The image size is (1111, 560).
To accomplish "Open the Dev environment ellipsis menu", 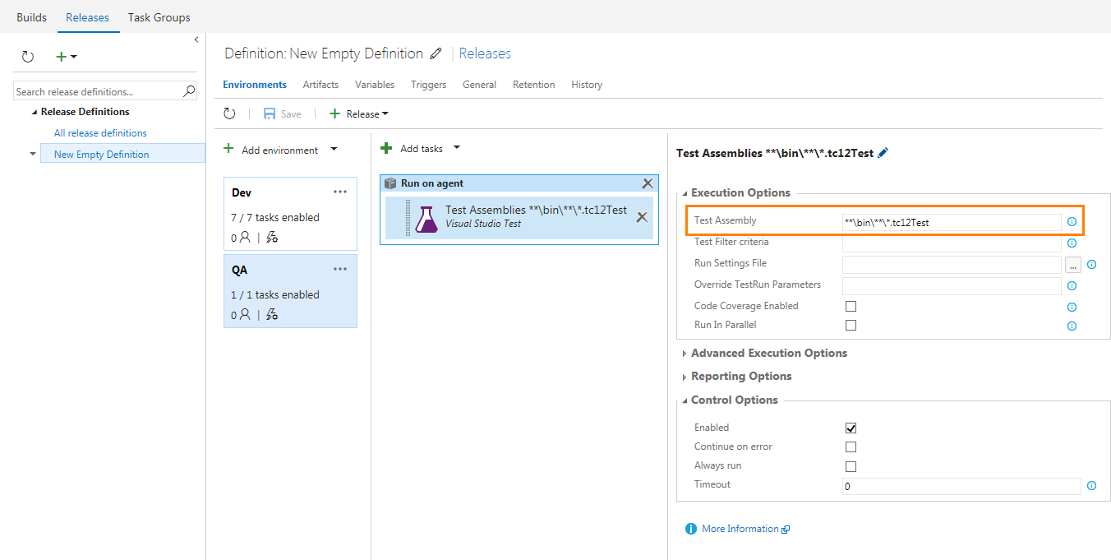I will tap(340, 192).
